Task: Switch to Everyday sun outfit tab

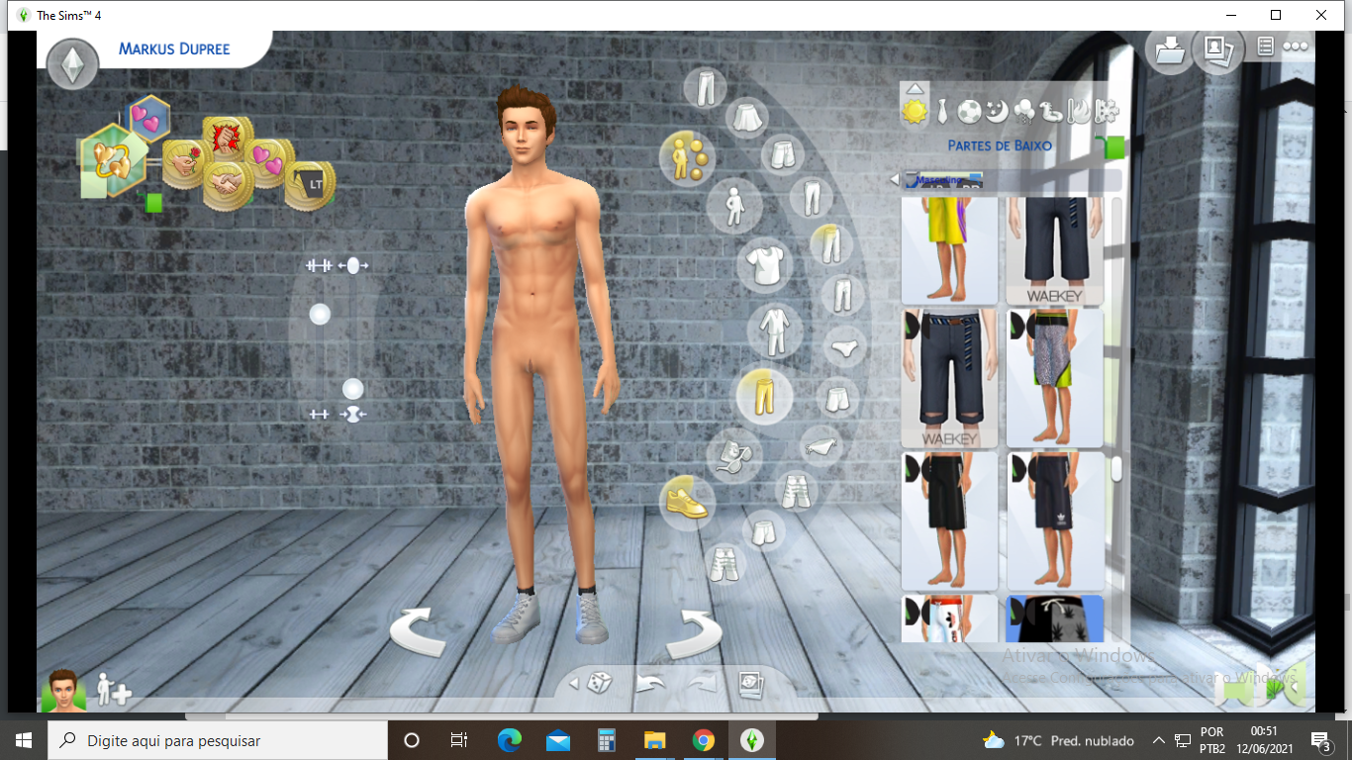Action: (x=916, y=112)
